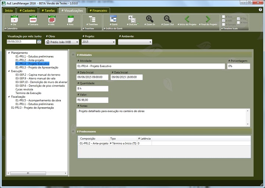Open the Projeto dropdown showing 2015
The image size is (265, 188).
pyautogui.click(x=98, y=42)
